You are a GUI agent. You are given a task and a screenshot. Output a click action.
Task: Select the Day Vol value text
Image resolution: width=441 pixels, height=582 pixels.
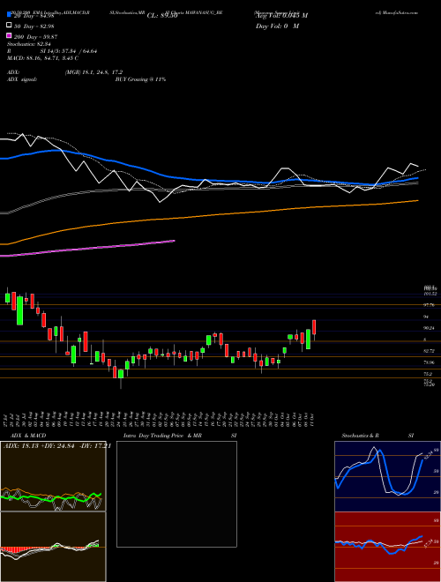(x=277, y=26)
